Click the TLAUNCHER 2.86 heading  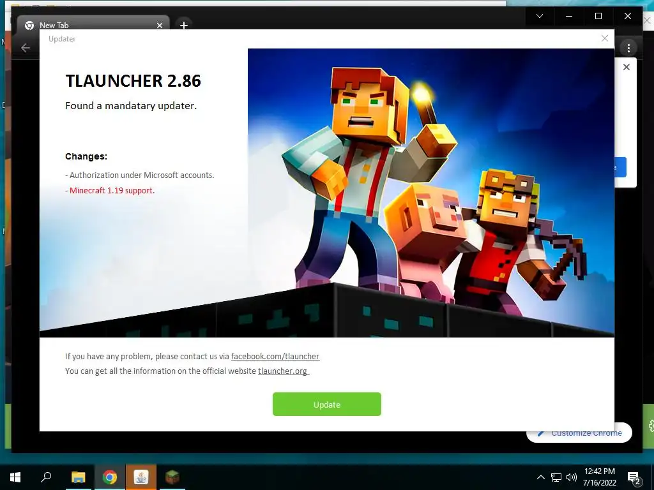[133, 81]
